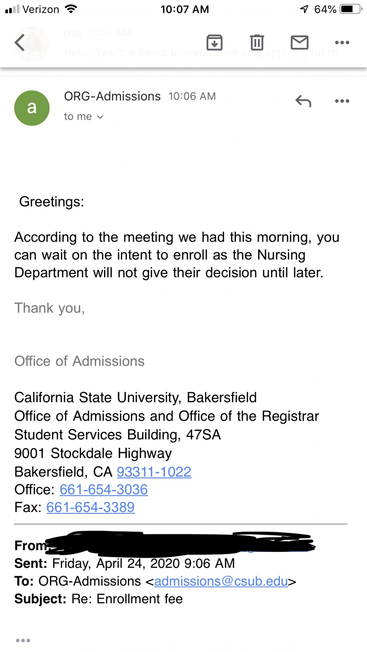Screen dimensions: 367x652
Task: Delete the email using the trash icon
Action: [x=257, y=42]
